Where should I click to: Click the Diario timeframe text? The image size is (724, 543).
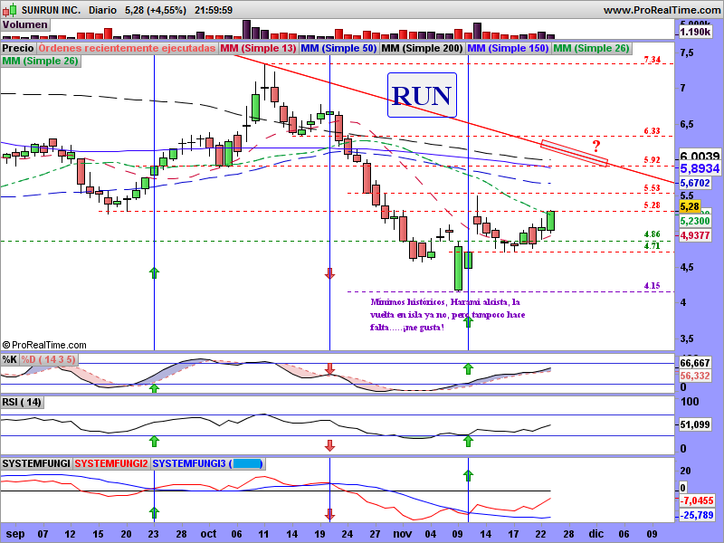(x=102, y=10)
